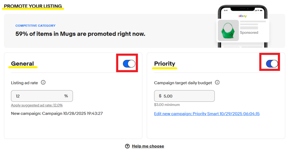The width and height of the screenshot is (291, 153).
Task: Click the COMPETITIVE CATEGORY label
Action: [35, 26]
